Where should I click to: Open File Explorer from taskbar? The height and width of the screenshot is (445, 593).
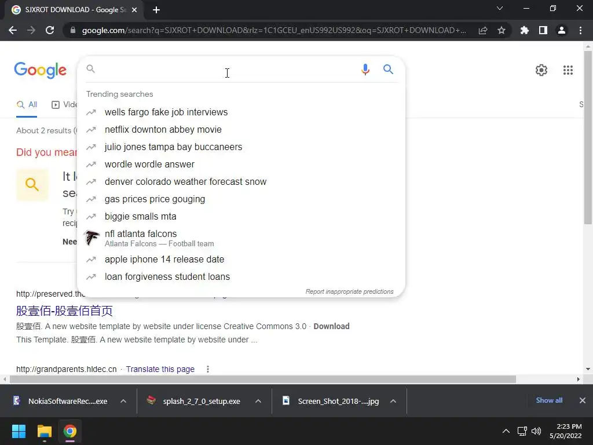tap(44, 431)
